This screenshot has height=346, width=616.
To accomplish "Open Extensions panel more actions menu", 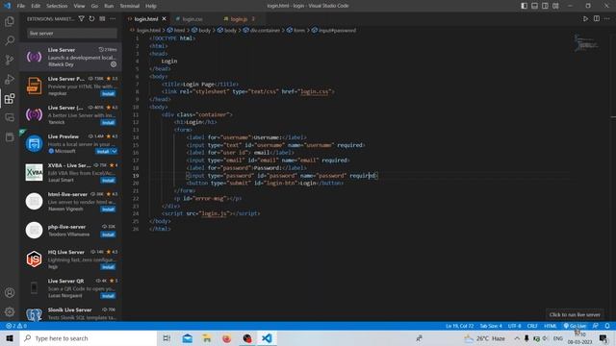I will (113, 18).
